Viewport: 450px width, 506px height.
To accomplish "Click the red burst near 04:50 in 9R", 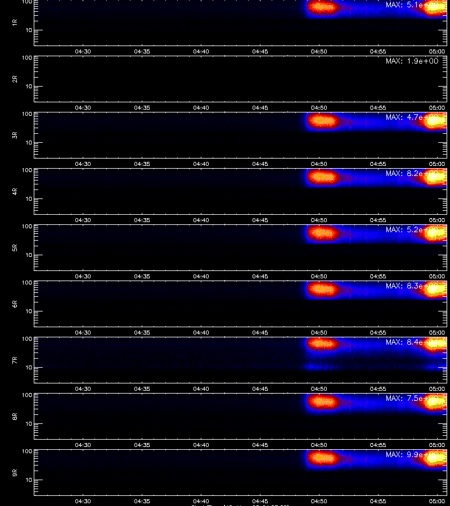I will tap(322, 458).
